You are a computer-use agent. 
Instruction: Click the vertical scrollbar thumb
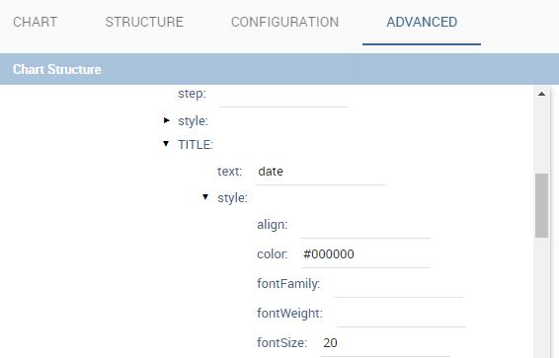pos(541,206)
